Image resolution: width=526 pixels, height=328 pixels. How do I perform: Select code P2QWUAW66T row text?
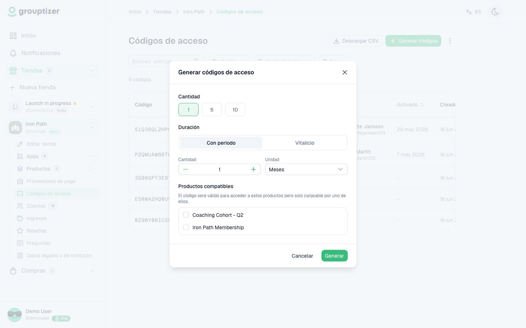[152, 155]
